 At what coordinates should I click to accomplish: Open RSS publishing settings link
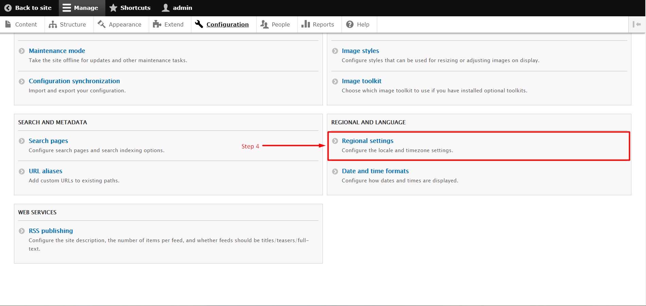51,231
